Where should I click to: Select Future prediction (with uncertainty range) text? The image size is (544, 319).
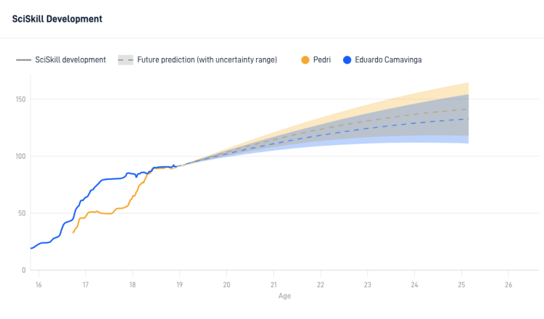coord(207,59)
